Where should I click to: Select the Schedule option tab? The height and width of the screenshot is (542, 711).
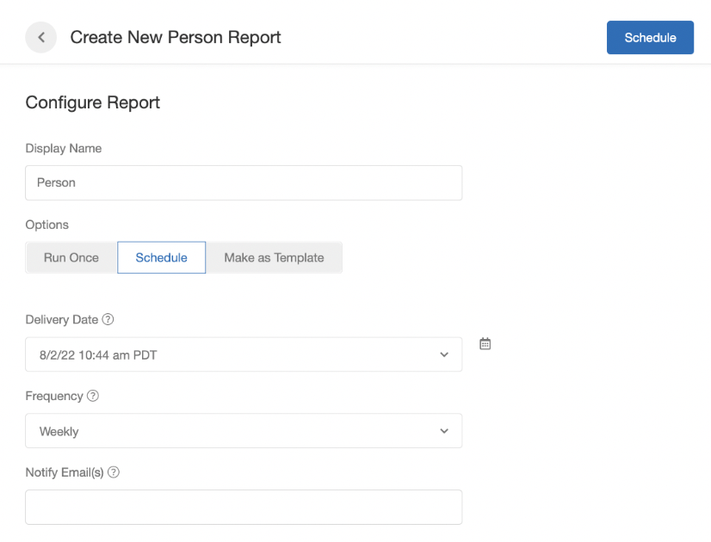162,257
